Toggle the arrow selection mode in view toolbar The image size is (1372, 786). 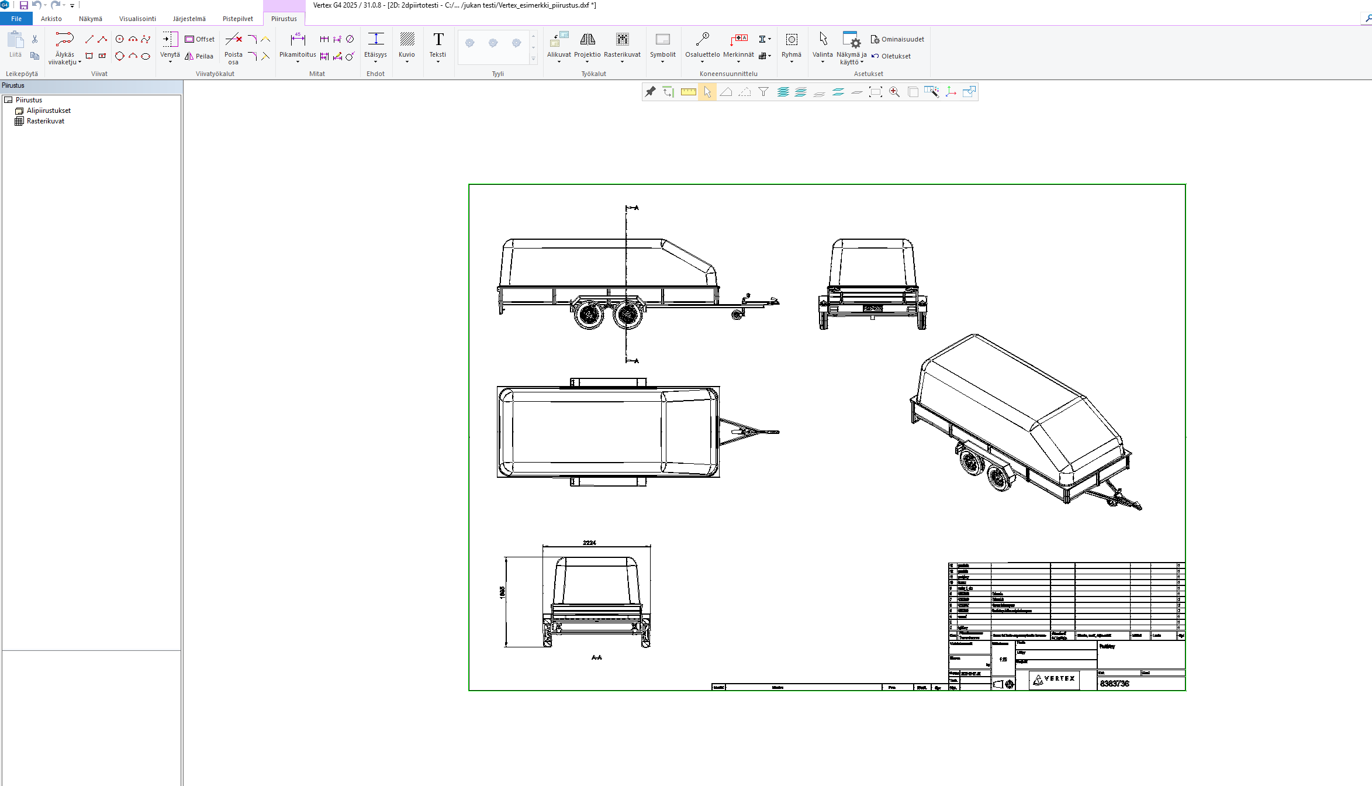(x=707, y=92)
